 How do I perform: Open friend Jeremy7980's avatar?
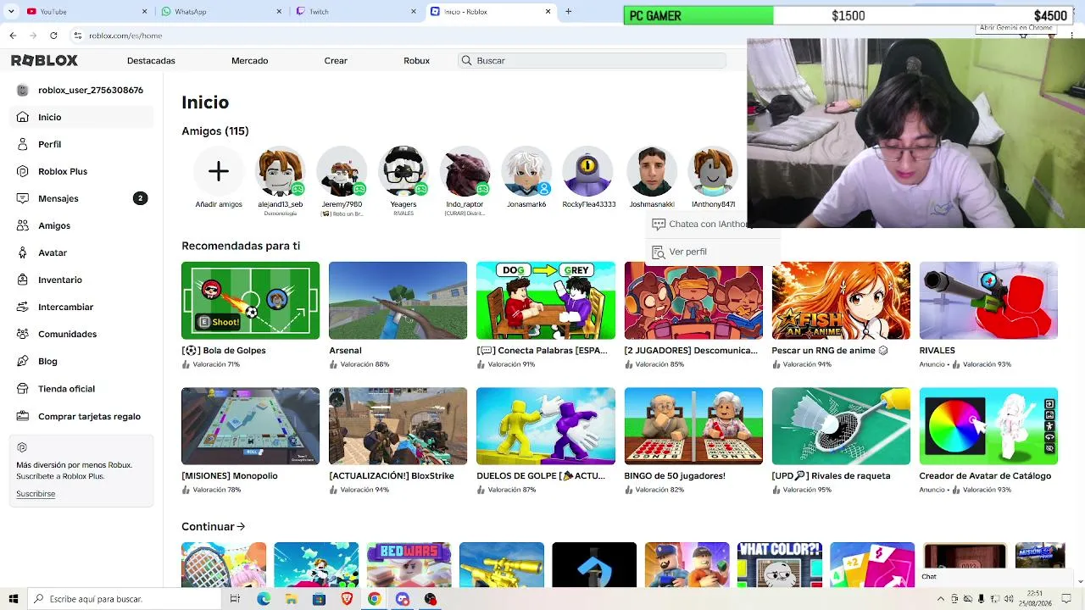tap(342, 171)
